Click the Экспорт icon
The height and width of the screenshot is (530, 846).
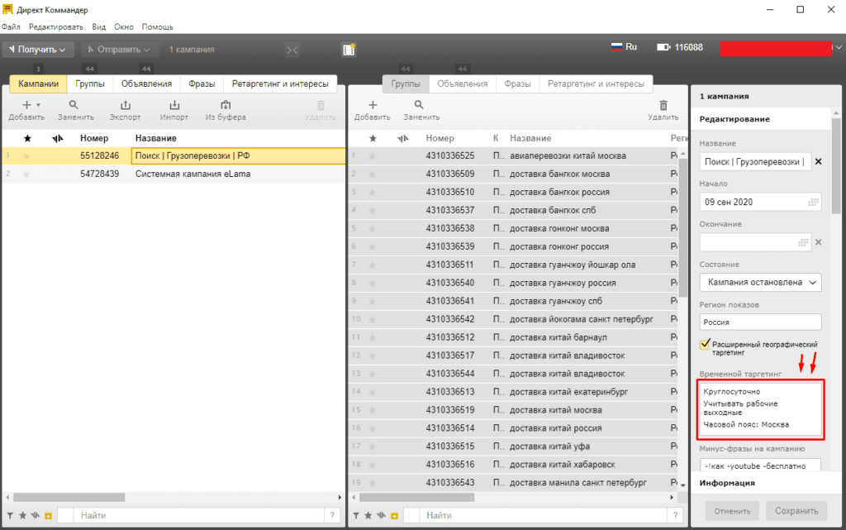pos(126,105)
